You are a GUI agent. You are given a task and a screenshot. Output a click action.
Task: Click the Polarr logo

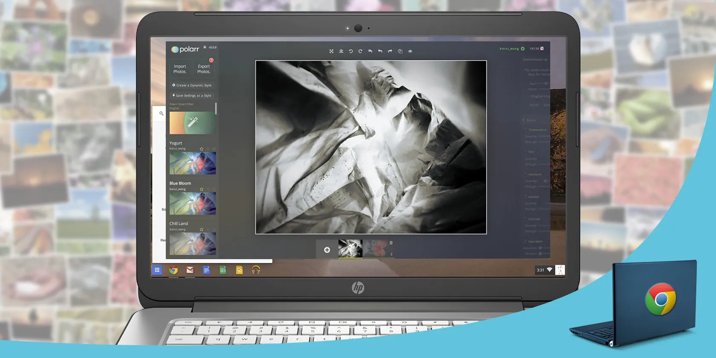pos(185,49)
